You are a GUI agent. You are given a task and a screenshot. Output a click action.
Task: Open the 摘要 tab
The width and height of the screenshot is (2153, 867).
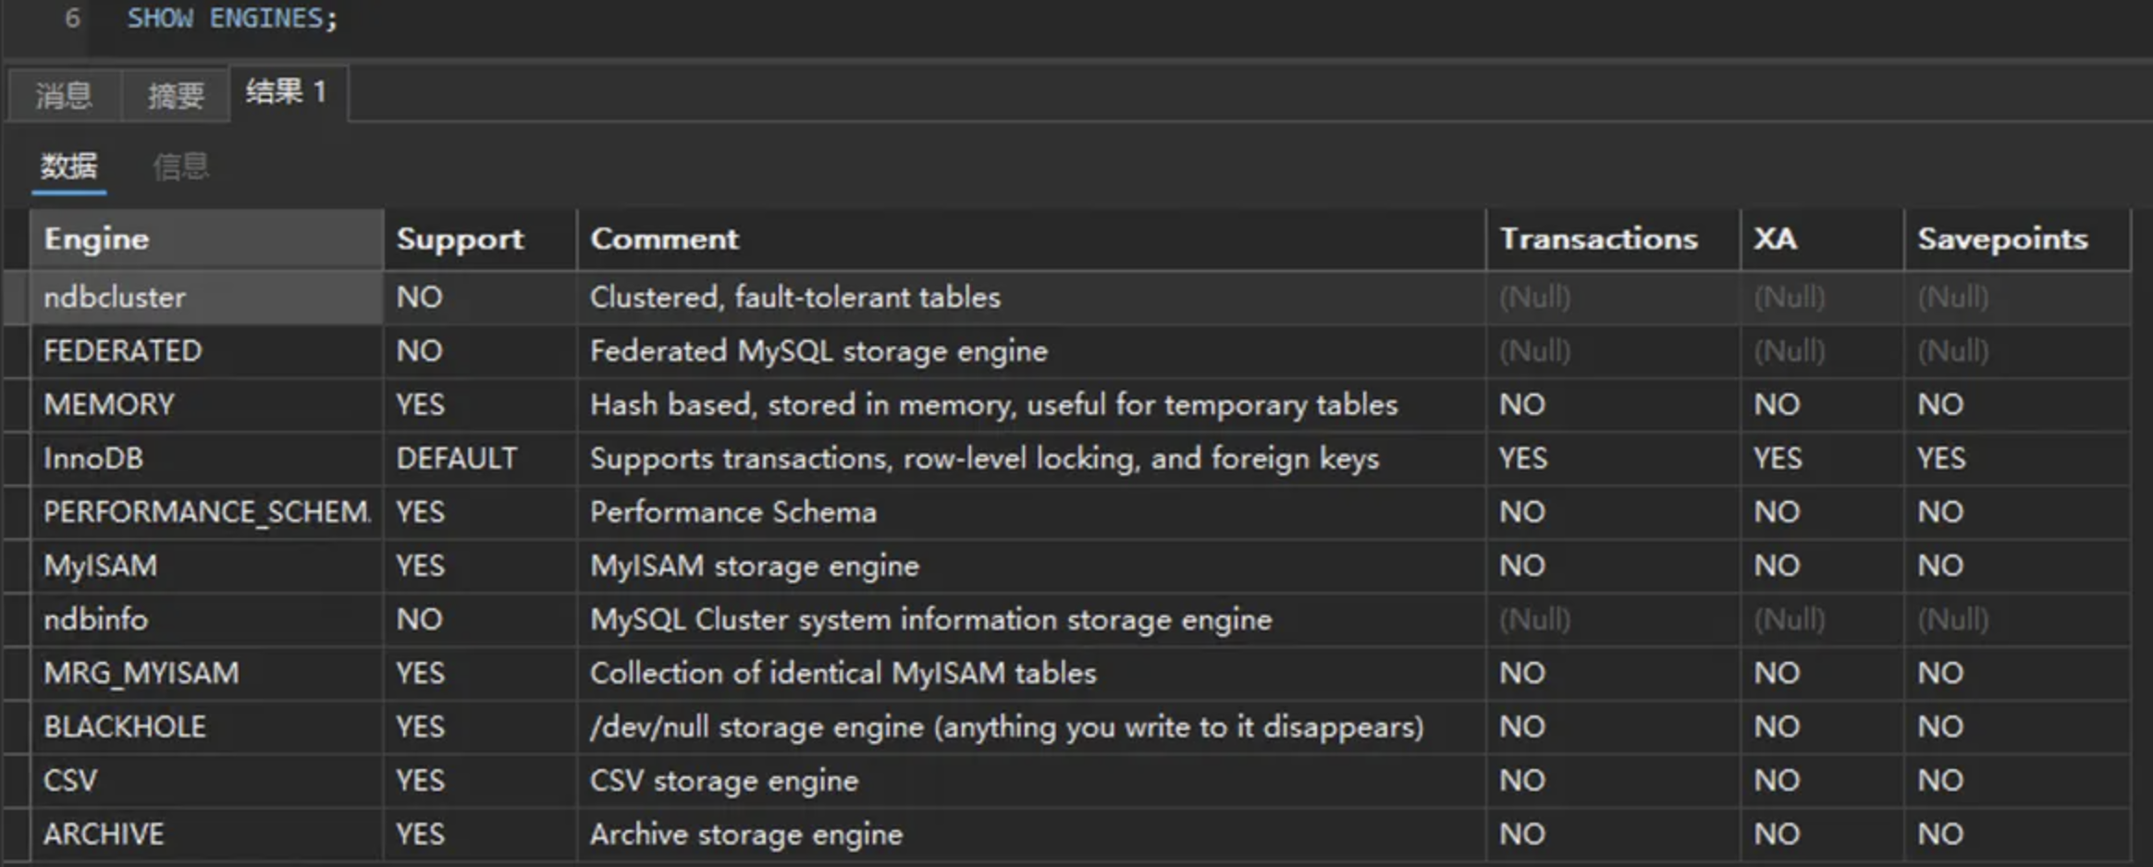[x=176, y=95]
